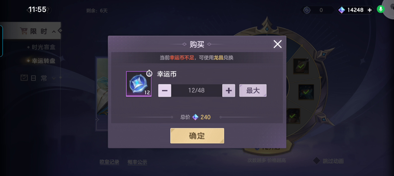Viewport: 394px width, 176px height.
Task: Set quantity to maximum with 最大
Action: 253,90
